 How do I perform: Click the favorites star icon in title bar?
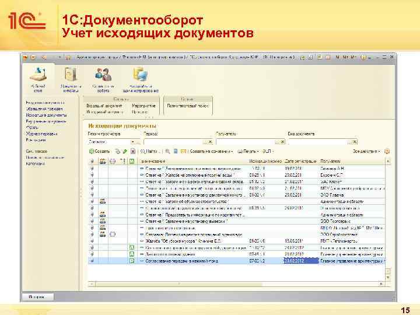pos(68,57)
